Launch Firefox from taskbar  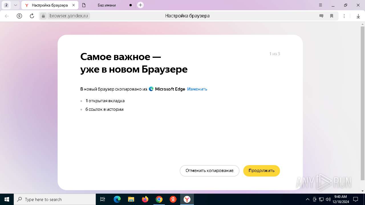tap(145, 199)
